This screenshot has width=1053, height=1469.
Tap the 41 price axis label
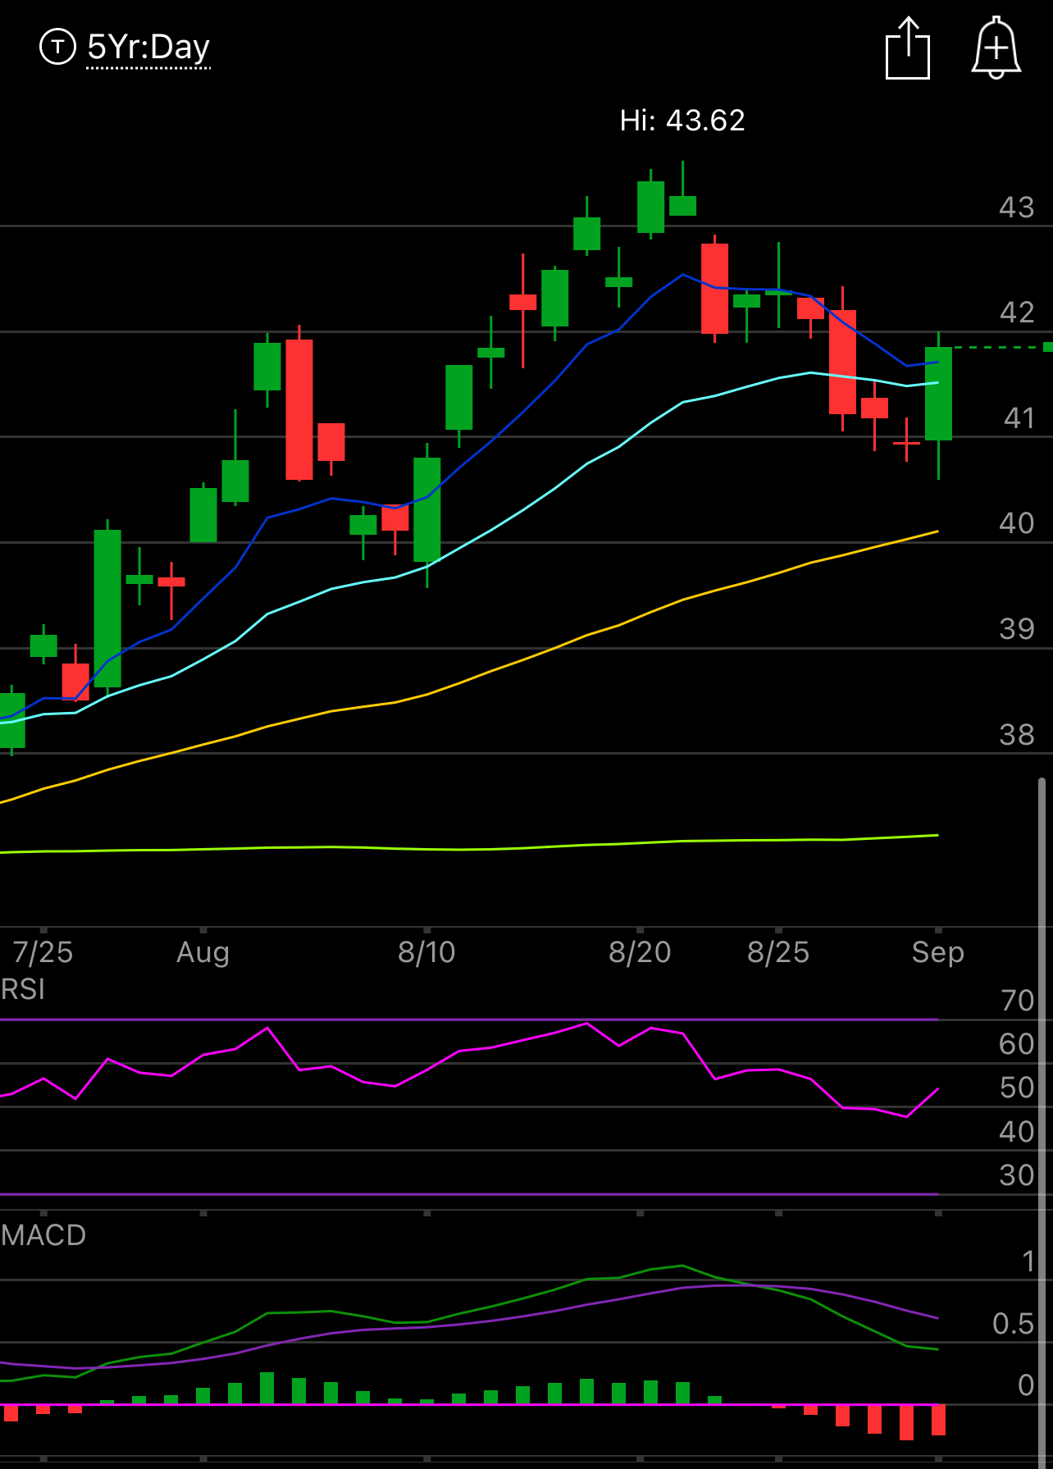[1019, 418]
